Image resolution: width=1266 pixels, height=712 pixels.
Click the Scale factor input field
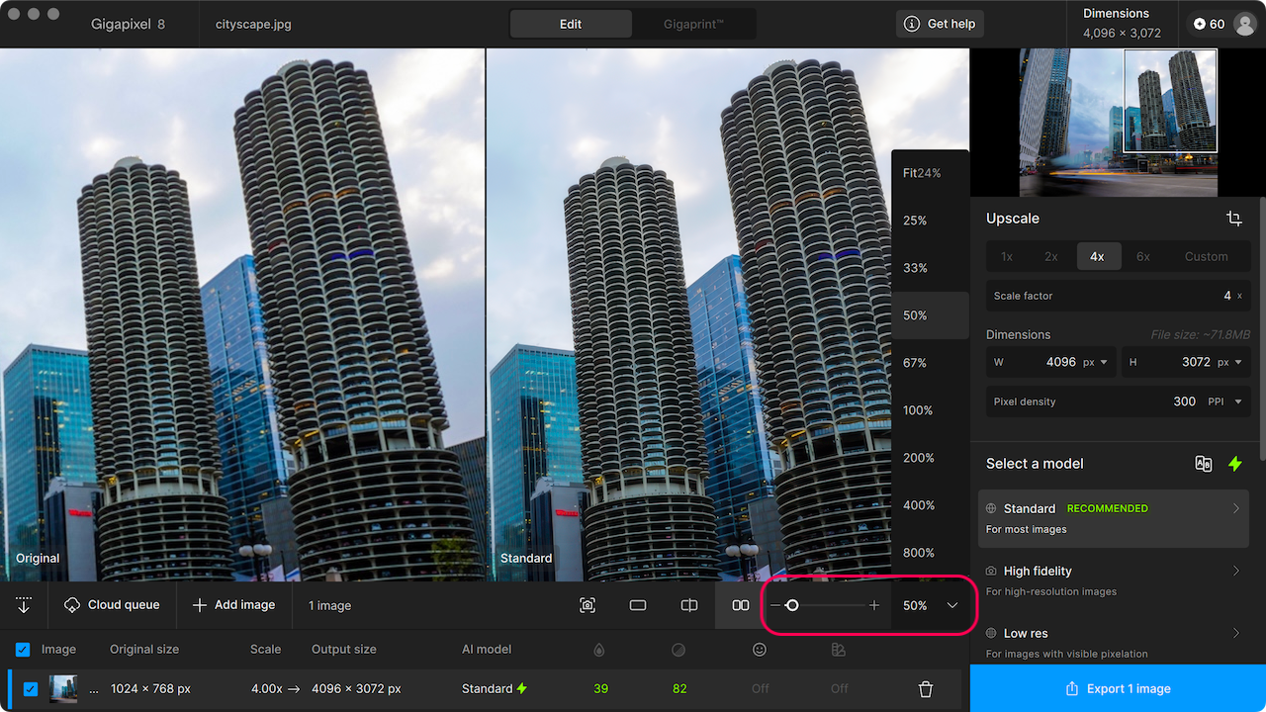(x=1118, y=296)
